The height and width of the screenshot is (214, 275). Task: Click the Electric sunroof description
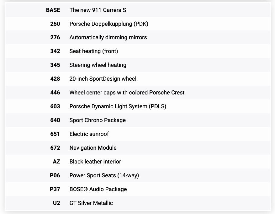pos(89,134)
